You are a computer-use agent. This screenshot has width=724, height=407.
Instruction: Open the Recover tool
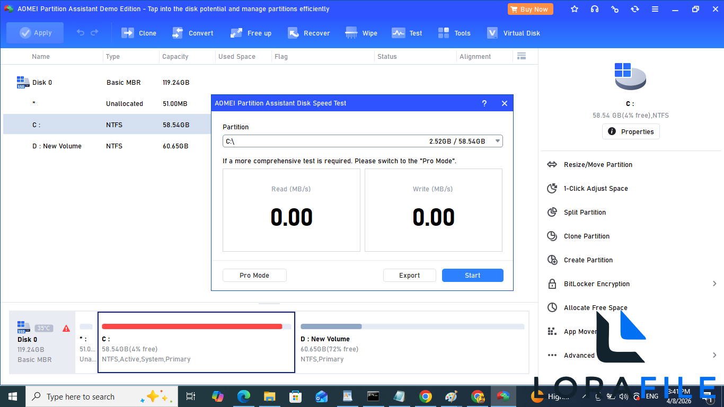309,33
